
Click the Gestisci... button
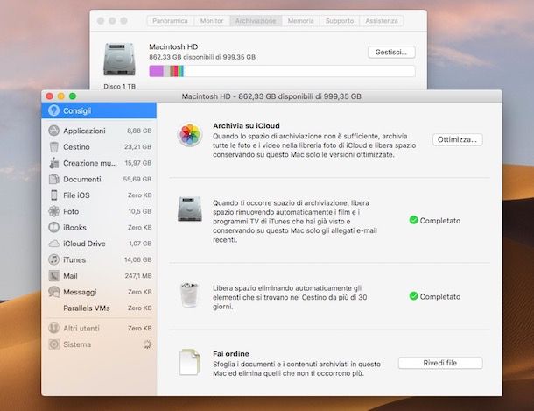(x=391, y=53)
